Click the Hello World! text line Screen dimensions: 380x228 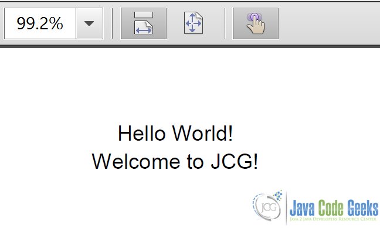tap(175, 133)
